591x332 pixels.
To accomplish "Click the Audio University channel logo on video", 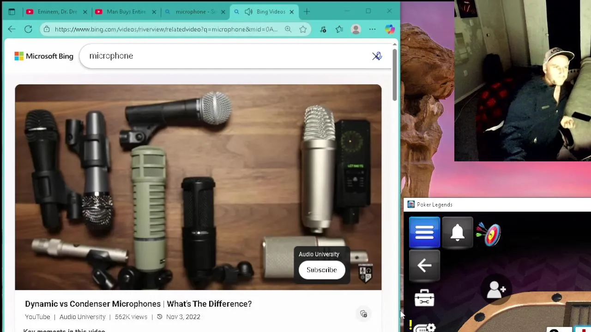I will (x=365, y=273).
